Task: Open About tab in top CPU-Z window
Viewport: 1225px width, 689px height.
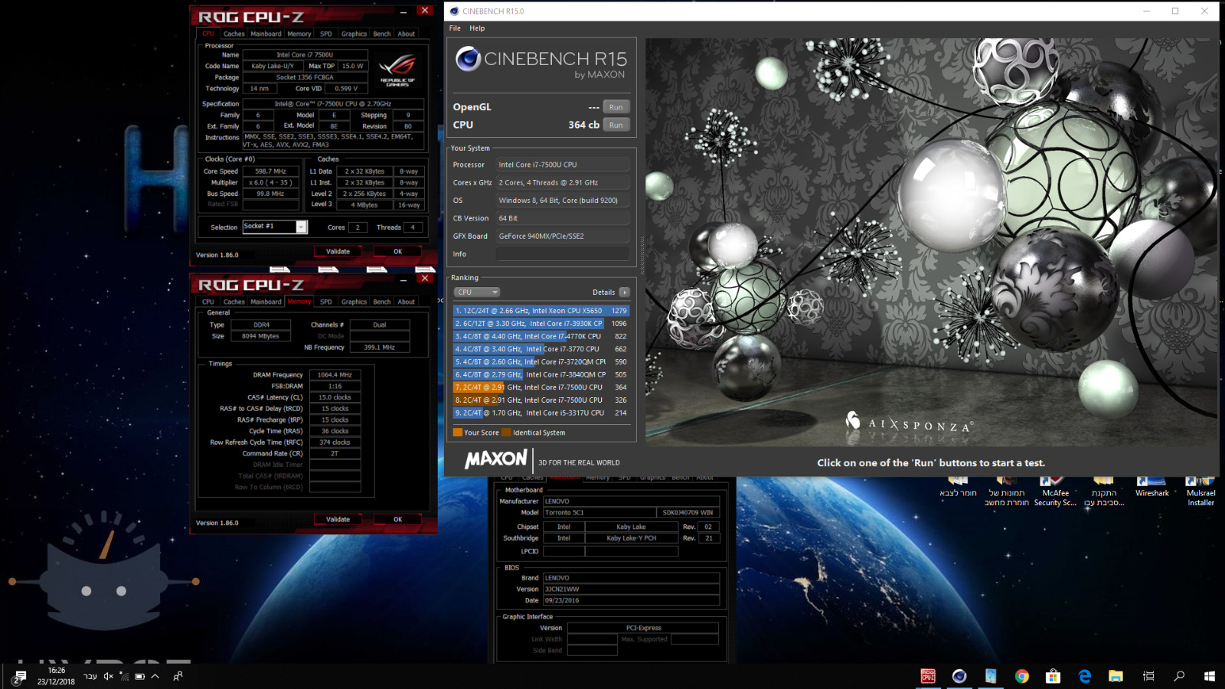Action: point(406,34)
